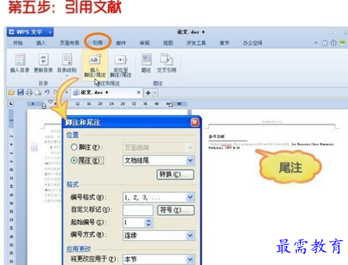Click the Print Preview icon
Screen dimensions: 348x265
pyautogui.click(x=38, y=92)
